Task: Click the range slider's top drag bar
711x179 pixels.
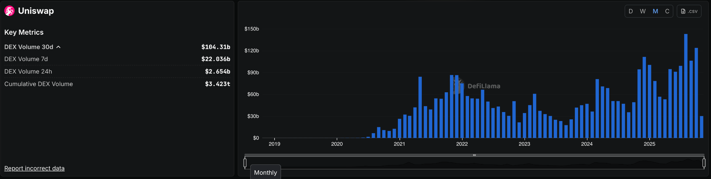Action: point(474,155)
